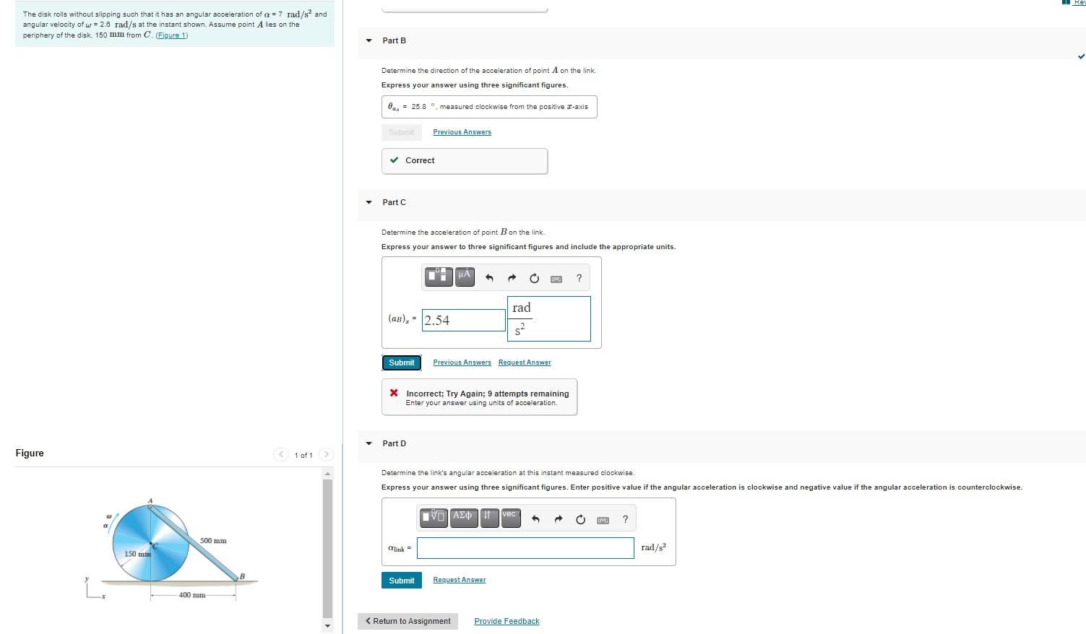Click the subscript/superscript arrows tool in Part D
This screenshot has height=634, width=1086.
(489, 518)
